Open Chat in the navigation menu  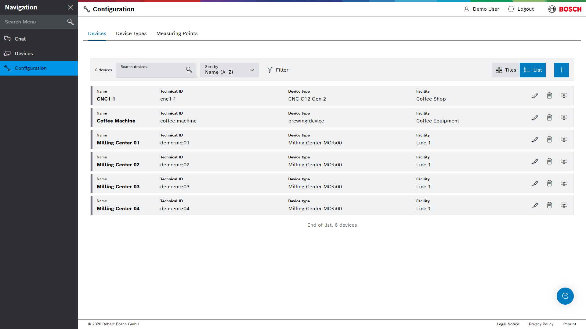pos(39,39)
